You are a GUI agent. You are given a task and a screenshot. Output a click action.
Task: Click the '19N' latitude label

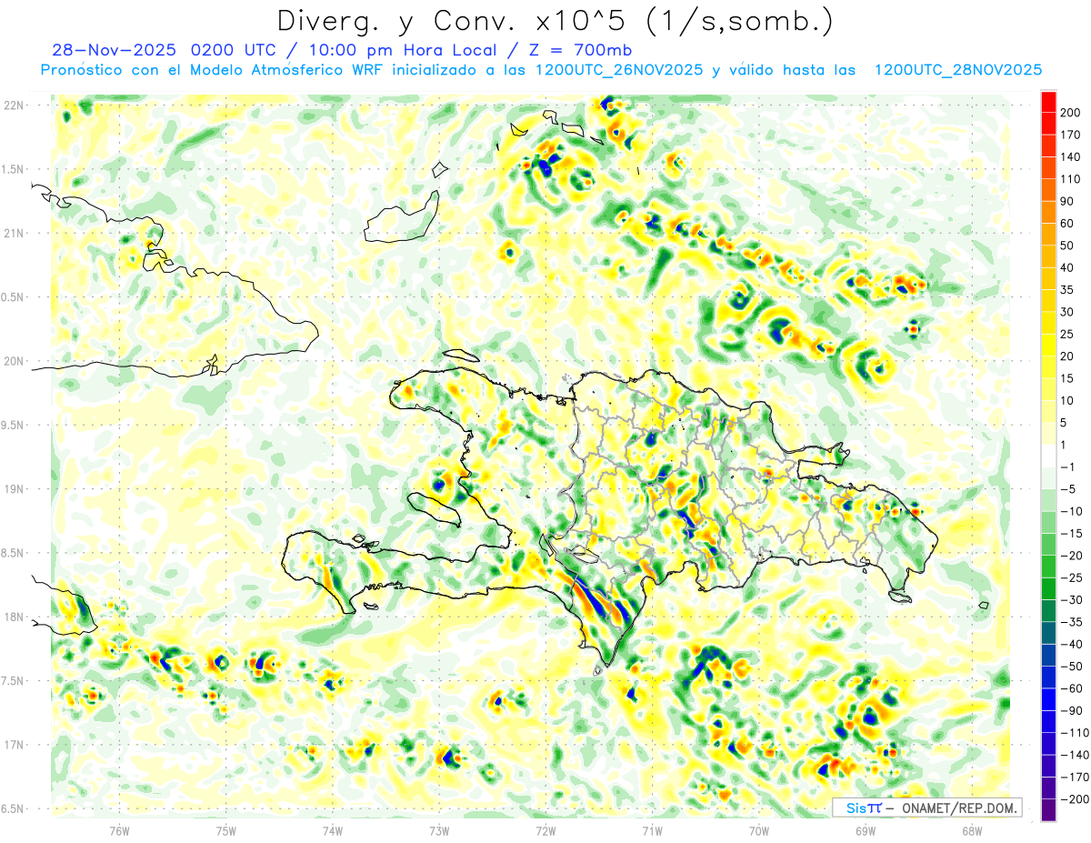click(x=14, y=489)
